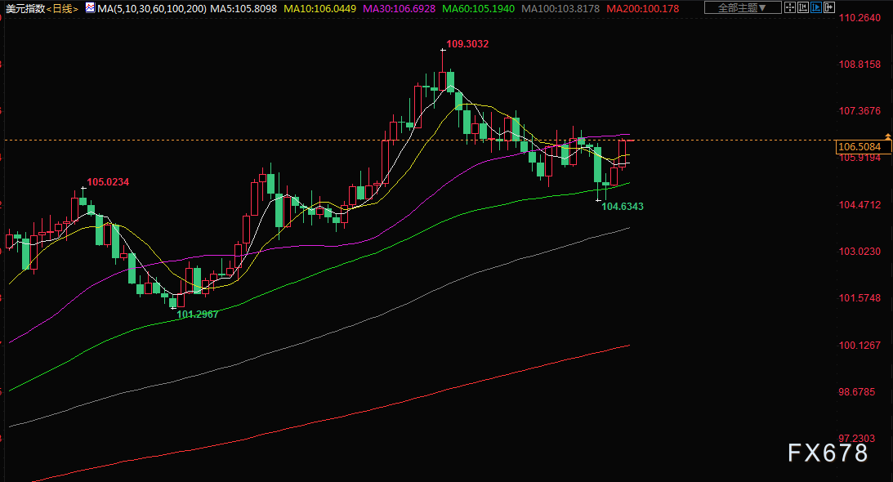Click the green MA60:105.1940 legend
The height and width of the screenshot is (482, 893).
[x=476, y=8]
